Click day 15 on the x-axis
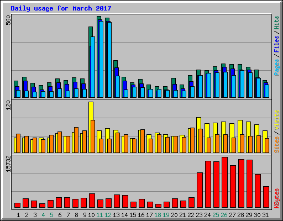This screenshot has height=221, width=283. (133, 215)
